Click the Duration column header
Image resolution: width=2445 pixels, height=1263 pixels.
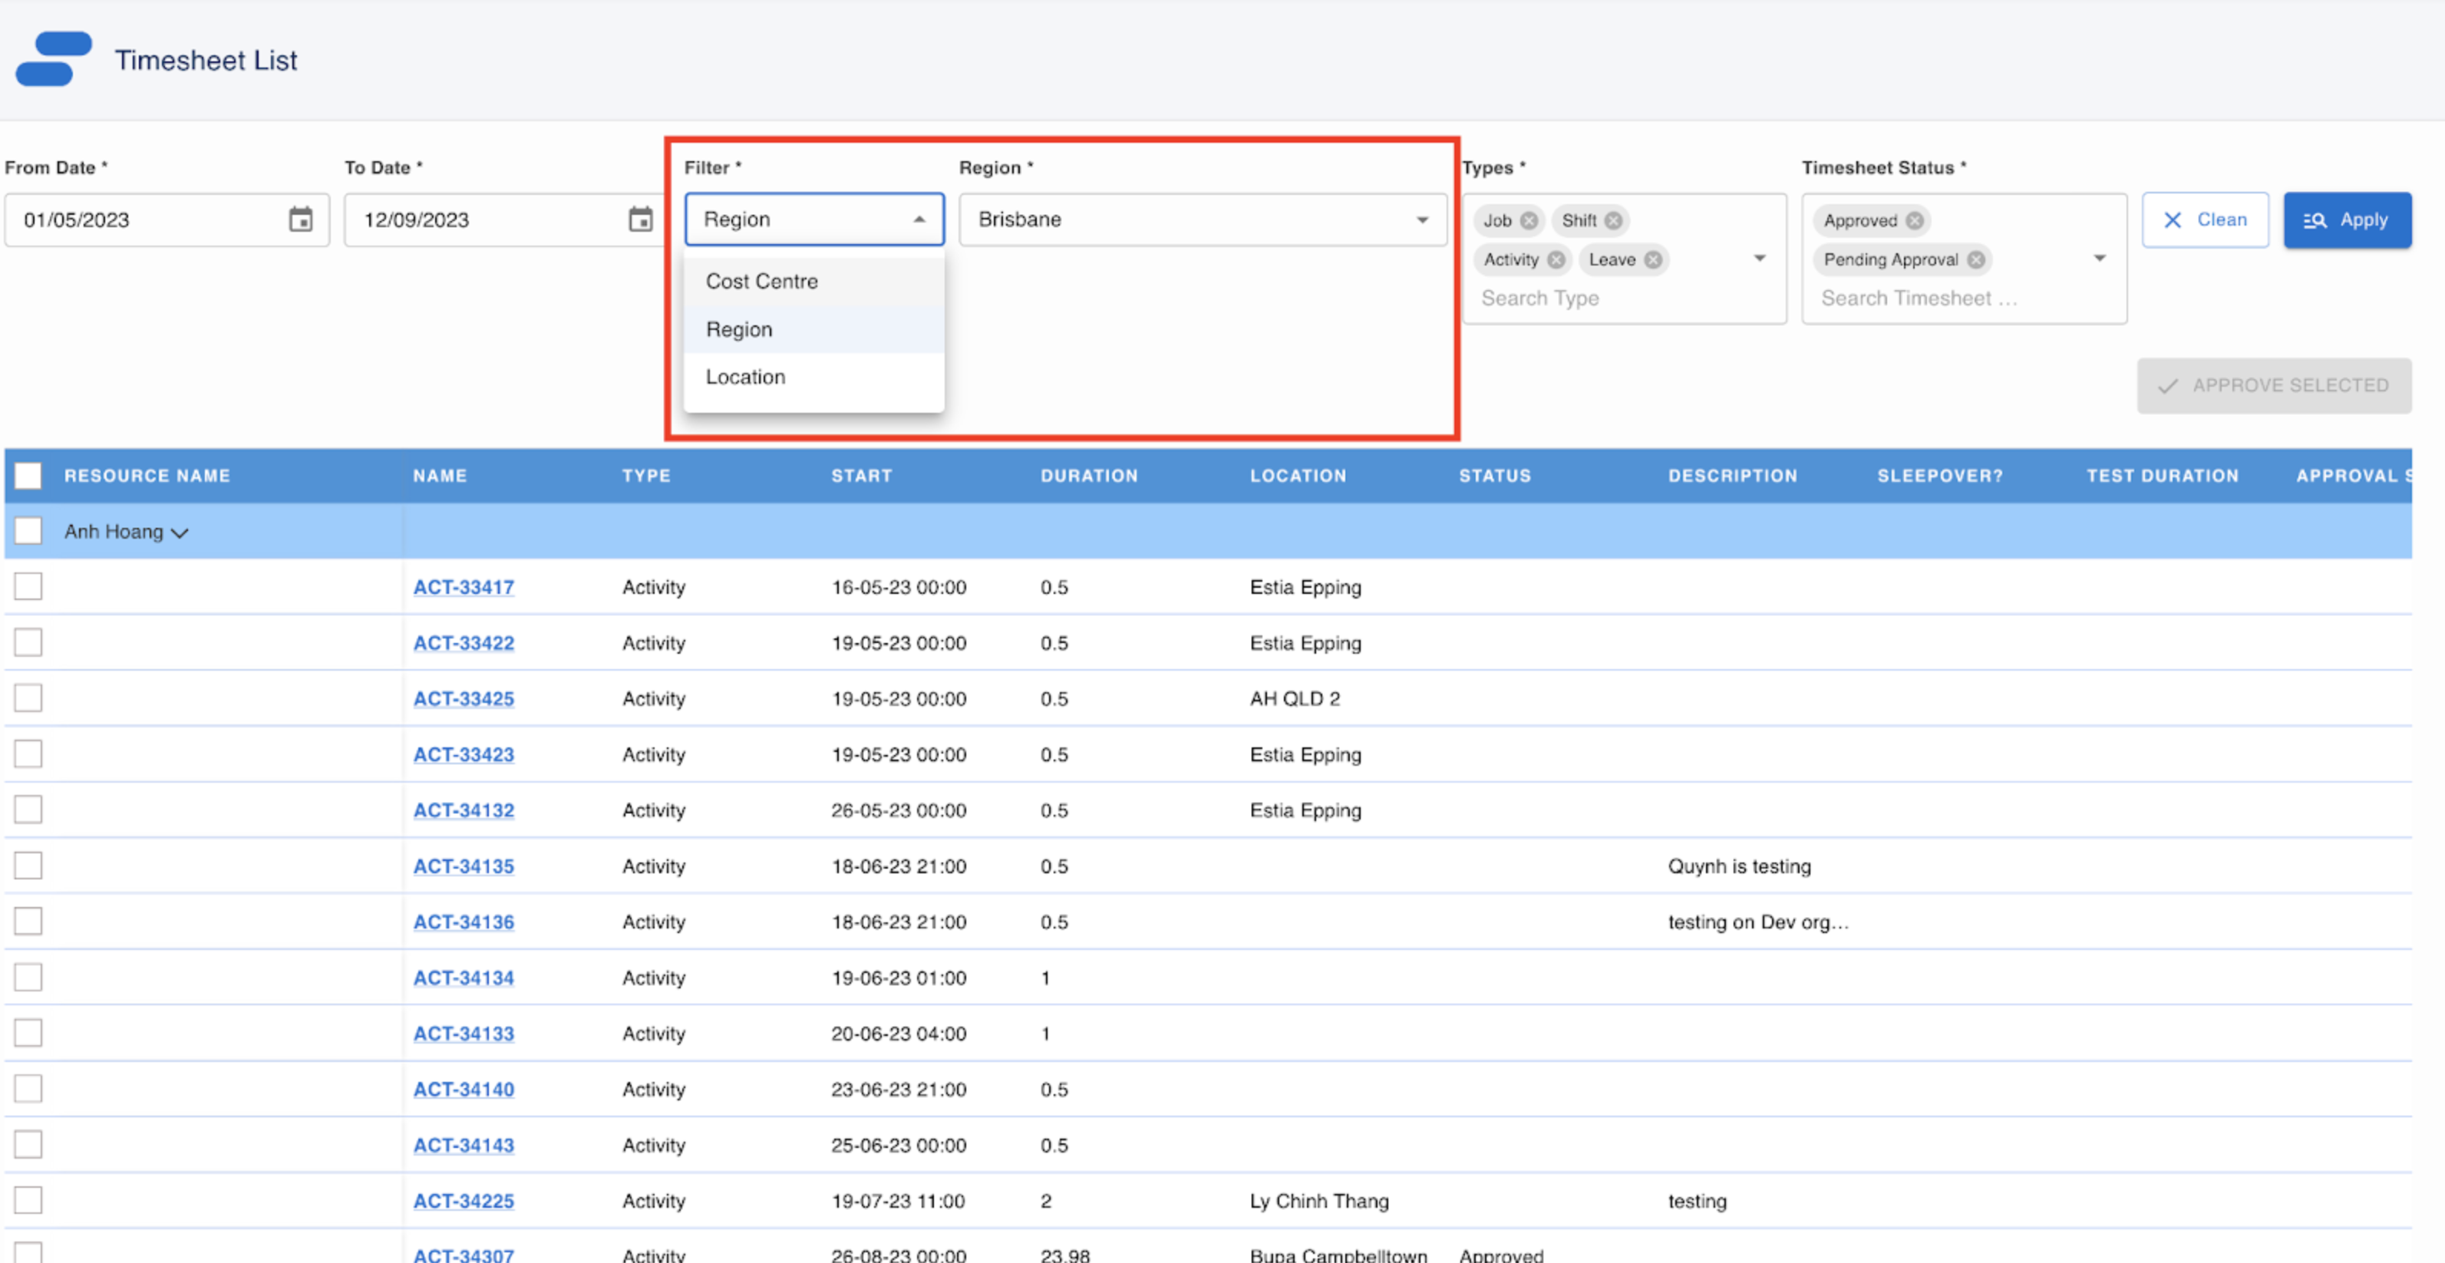pyautogui.click(x=1089, y=477)
